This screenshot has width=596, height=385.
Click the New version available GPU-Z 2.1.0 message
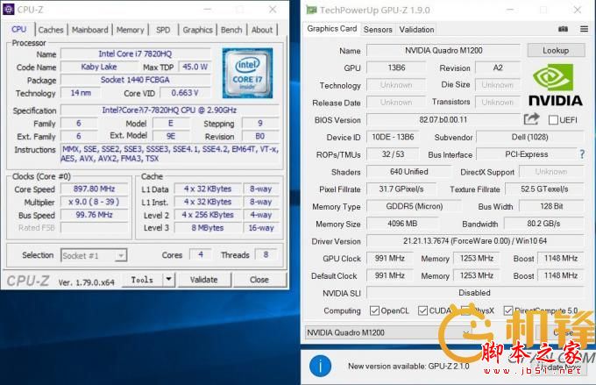pyautogui.click(x=408, y=367)
